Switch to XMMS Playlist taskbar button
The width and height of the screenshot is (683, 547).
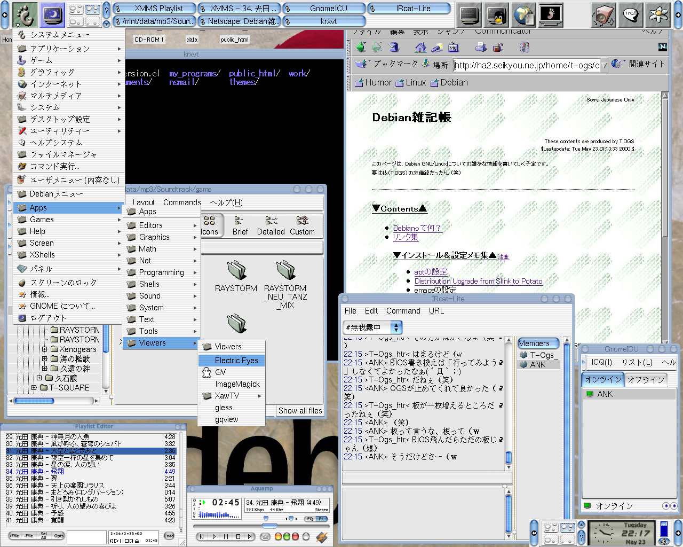click(154, 9)
